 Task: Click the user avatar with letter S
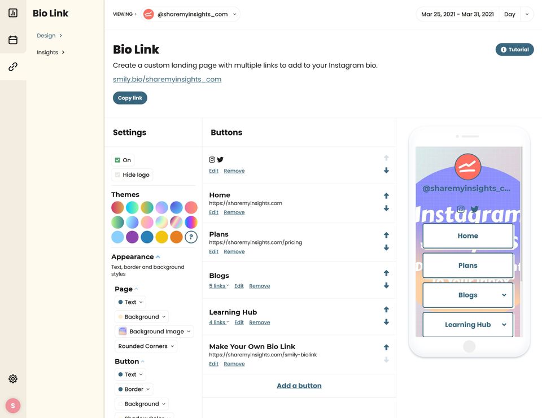pos(13,406)
